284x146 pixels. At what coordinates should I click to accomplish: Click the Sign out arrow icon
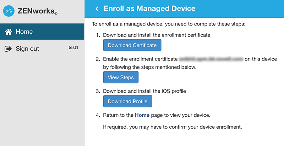point(8,49)
